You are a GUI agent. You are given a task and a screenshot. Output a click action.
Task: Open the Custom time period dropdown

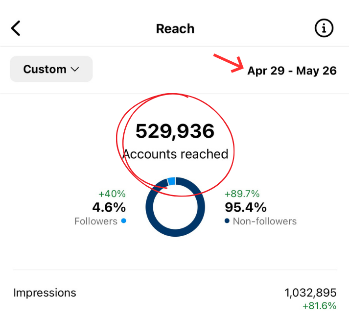click(51, 69)
